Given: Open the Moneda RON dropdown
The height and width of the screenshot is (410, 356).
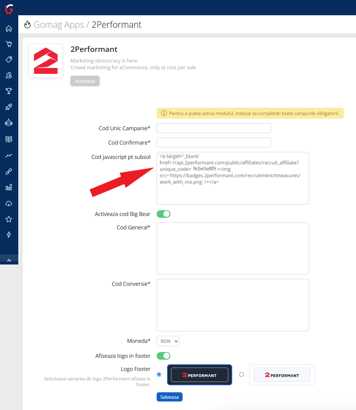Looking at the screenshot, I should (x=168, y=341).
